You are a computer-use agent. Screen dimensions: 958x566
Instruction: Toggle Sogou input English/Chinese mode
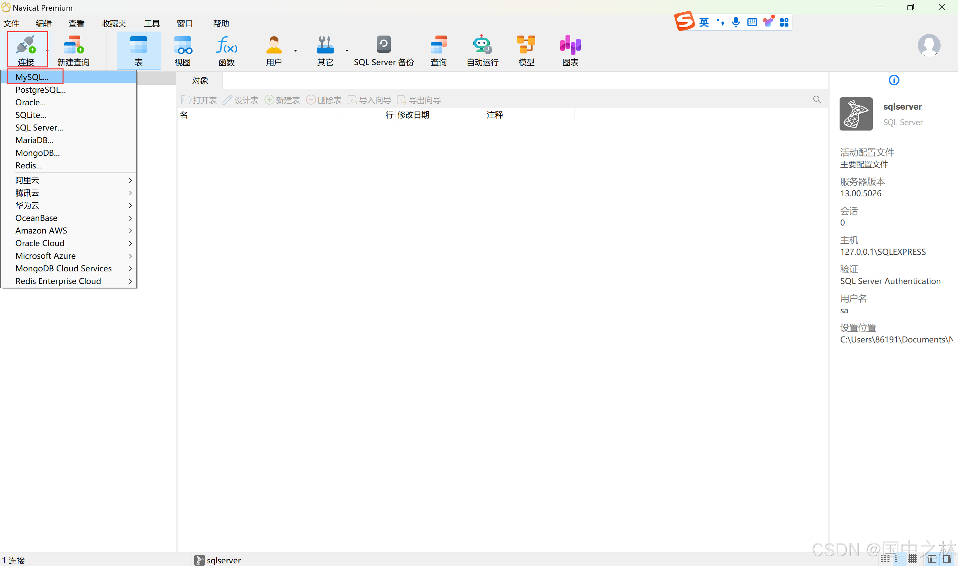(704, 22)
